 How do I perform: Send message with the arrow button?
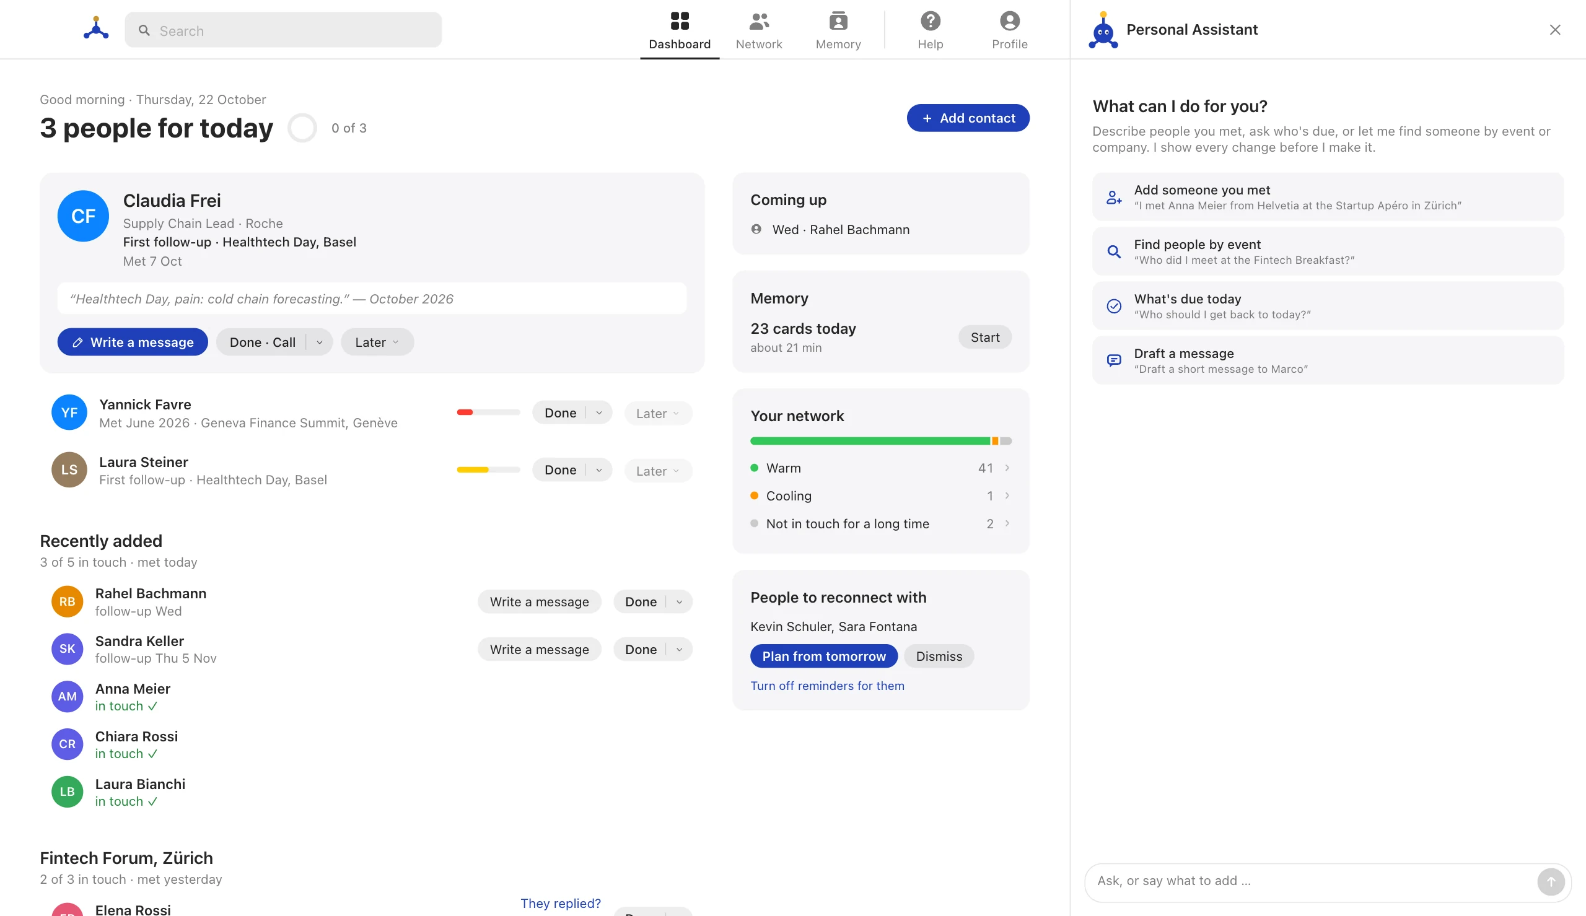point(1550,881)
